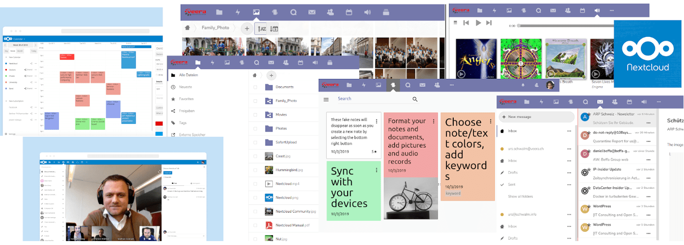Viewport: 684px width, 245px height.
Task: Open Talk icon in gallery window header
Action: [293, 12]
